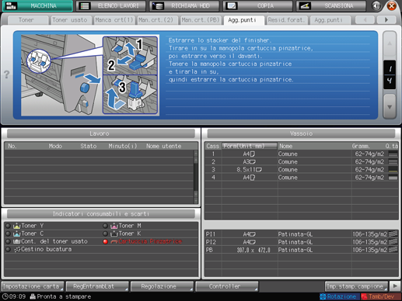Click the question mark help icon
This screenshot has width=402, height=301.
7,74
